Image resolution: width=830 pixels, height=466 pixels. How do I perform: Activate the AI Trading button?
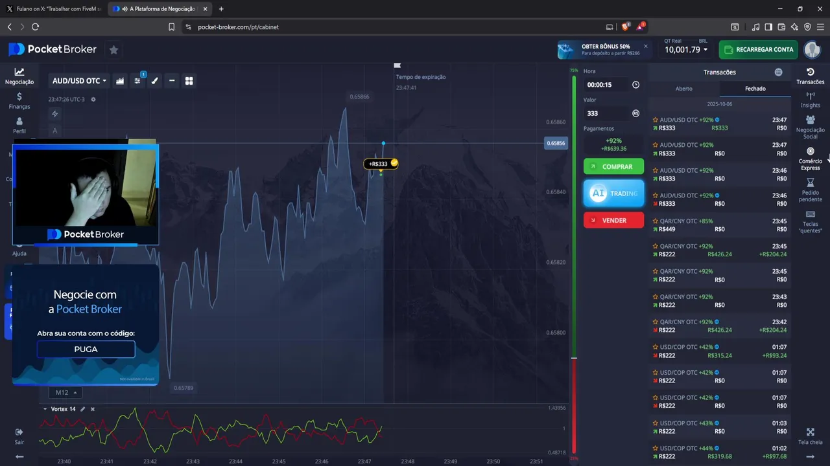[613, 194]
